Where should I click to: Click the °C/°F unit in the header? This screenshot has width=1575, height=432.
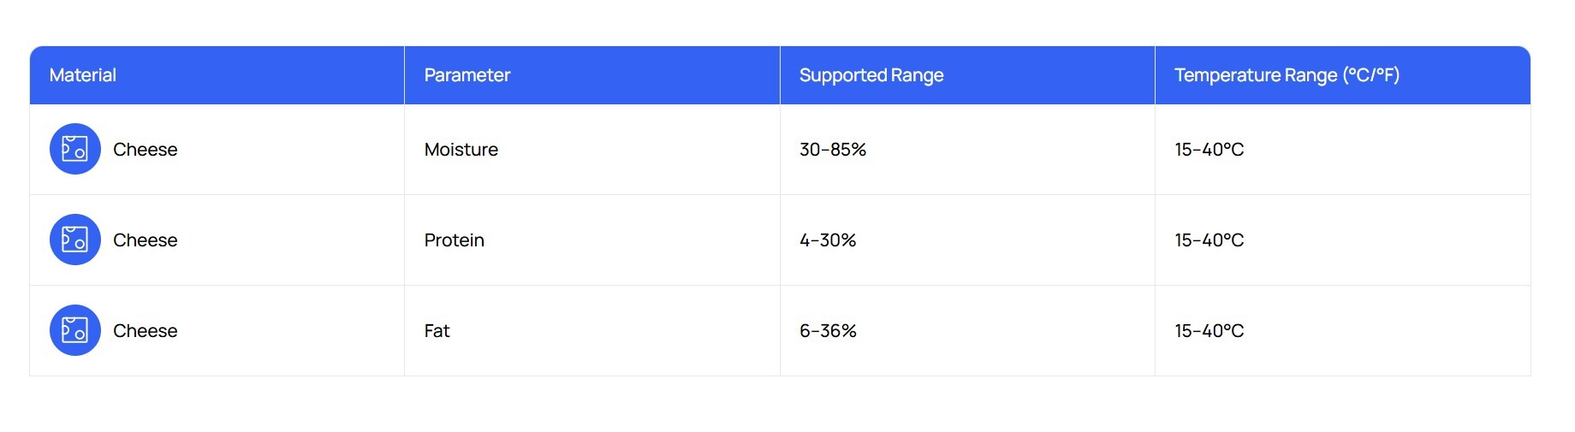pos(1371,75)
